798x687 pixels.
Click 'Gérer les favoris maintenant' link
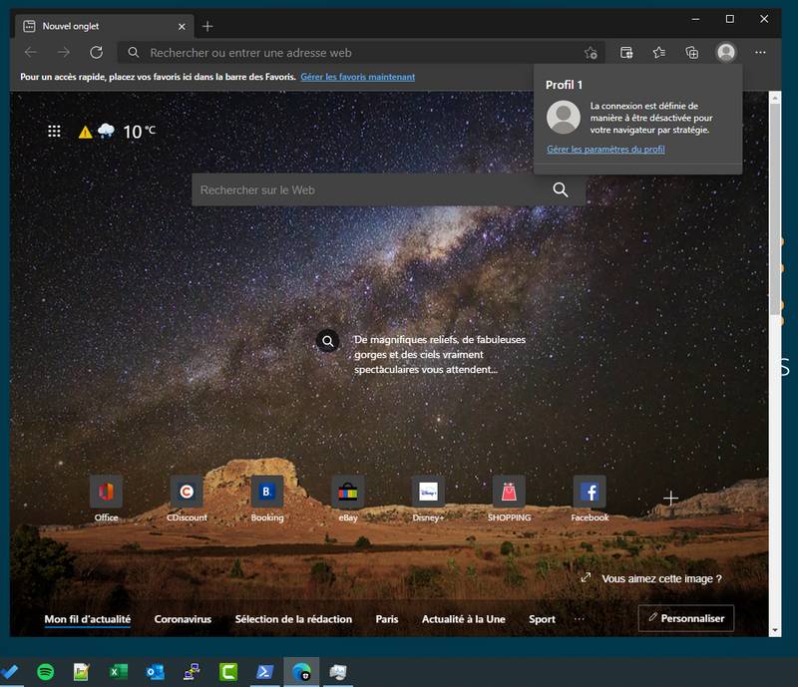click(358, 77)
